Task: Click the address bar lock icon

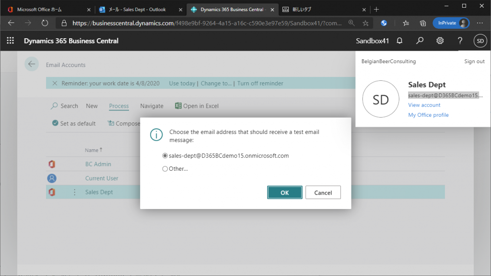Action: [64, 23]
